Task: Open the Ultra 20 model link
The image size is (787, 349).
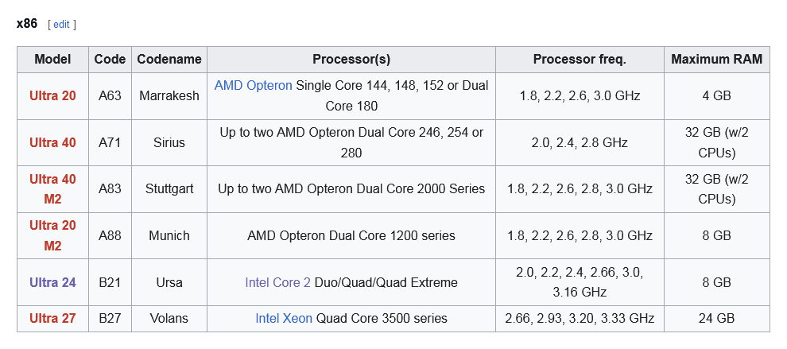Action: pyautogui.click(x=52, y=96)
